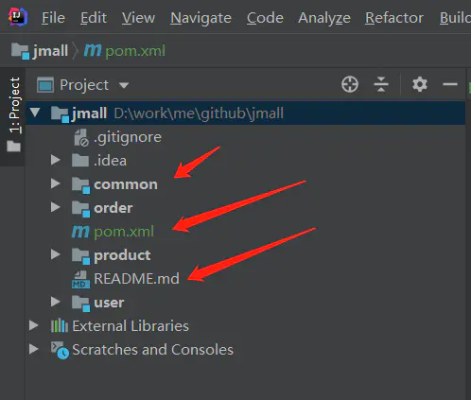
Task: Click the Maven m icon beside pom.xml in tree
Action: tap(80, 232)
